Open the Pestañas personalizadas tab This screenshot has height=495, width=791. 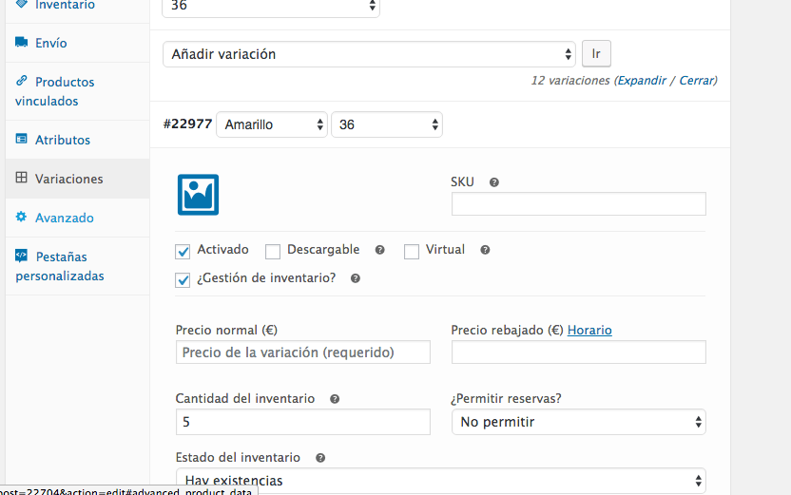point(77,266)
